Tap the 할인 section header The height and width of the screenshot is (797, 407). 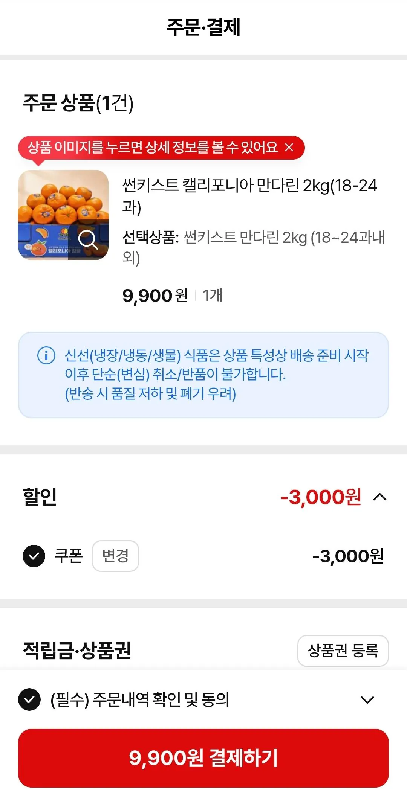[x=40, y=497]
